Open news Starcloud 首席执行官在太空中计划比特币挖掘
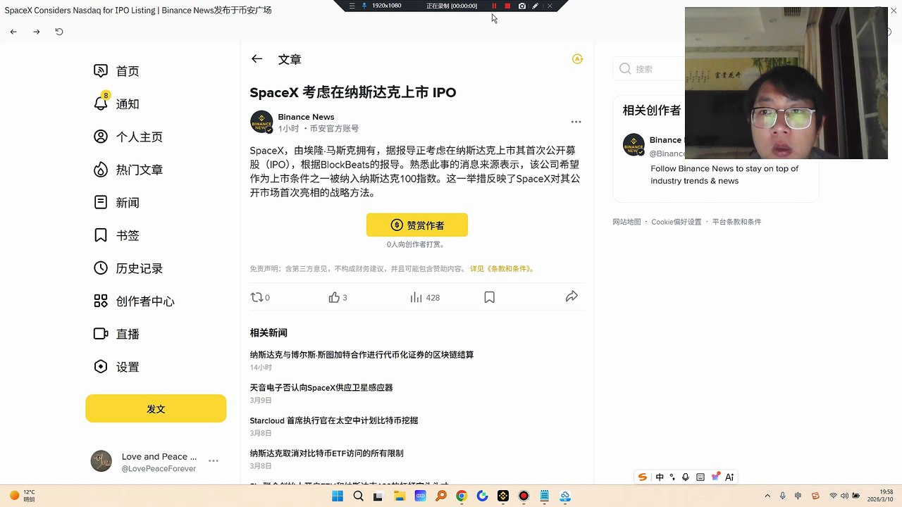Screen dimensions: 902x507 (334, 420)
